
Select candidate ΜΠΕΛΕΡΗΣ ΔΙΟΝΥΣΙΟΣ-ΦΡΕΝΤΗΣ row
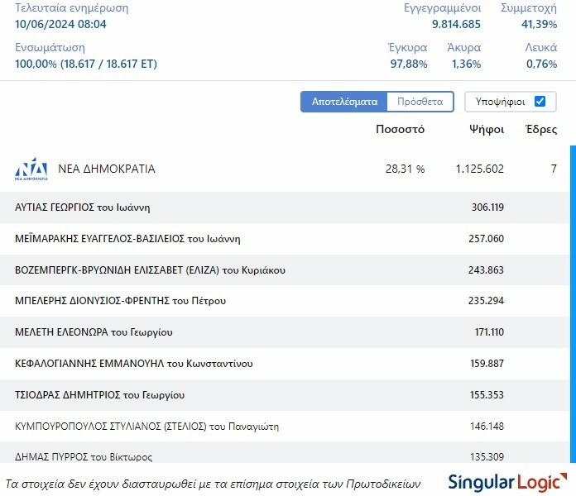pos(285,301)
